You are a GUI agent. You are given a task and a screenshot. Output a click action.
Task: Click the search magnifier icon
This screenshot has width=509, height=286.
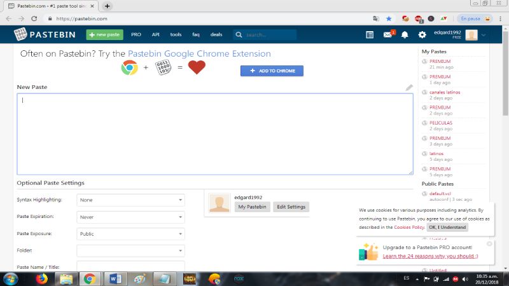click(239, 35)
